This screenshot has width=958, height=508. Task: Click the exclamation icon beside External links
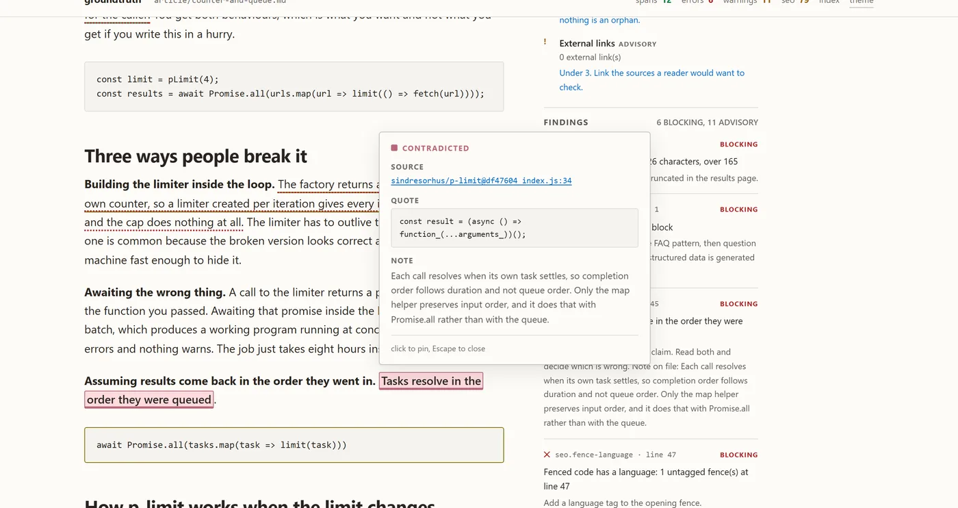pyautogui.click(x=545, y=42)
